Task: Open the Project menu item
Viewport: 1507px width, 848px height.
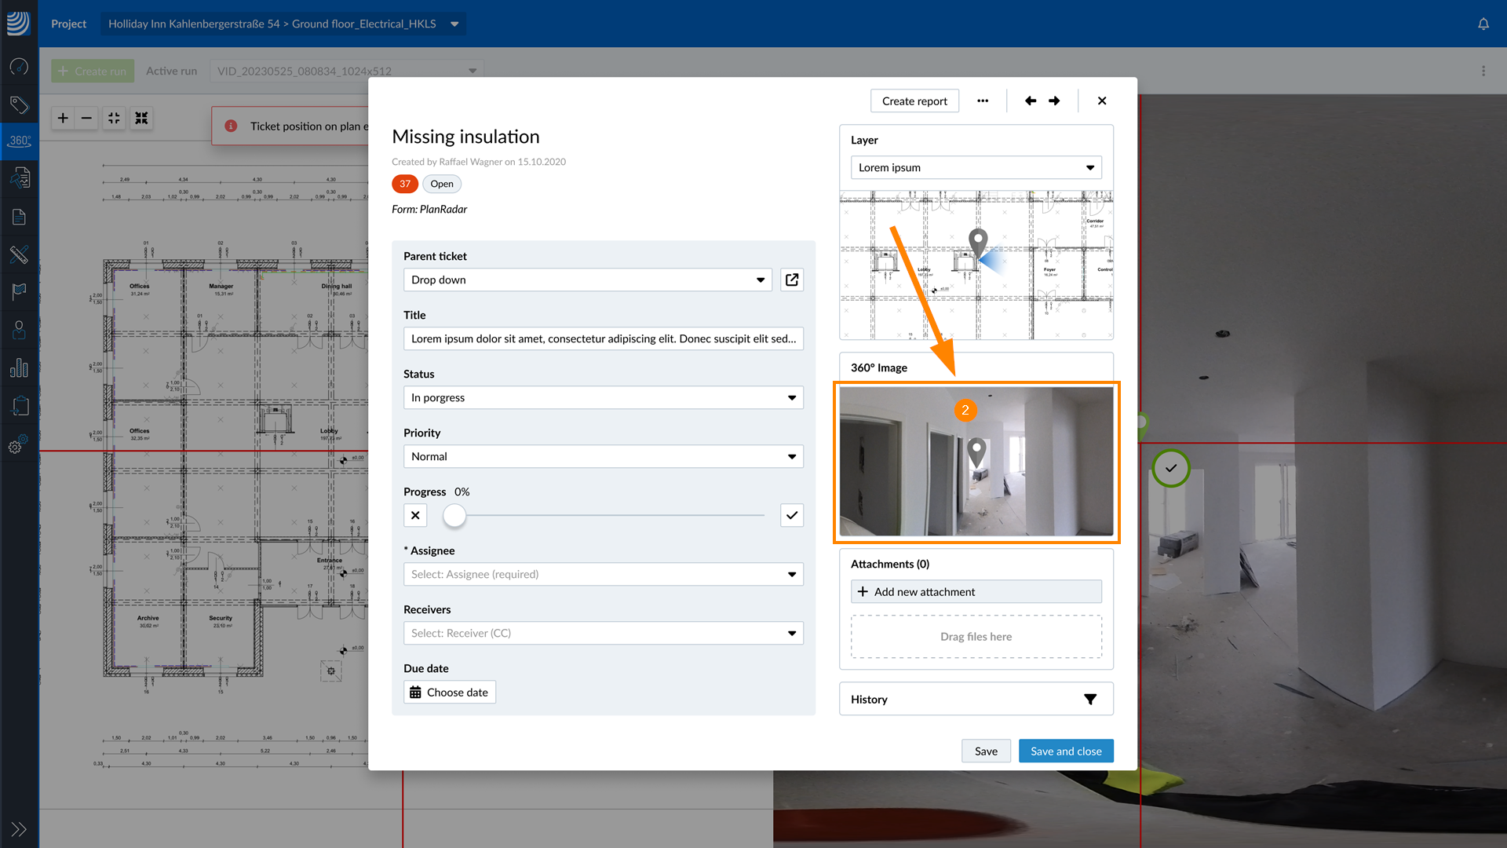Action: point(68,24)
